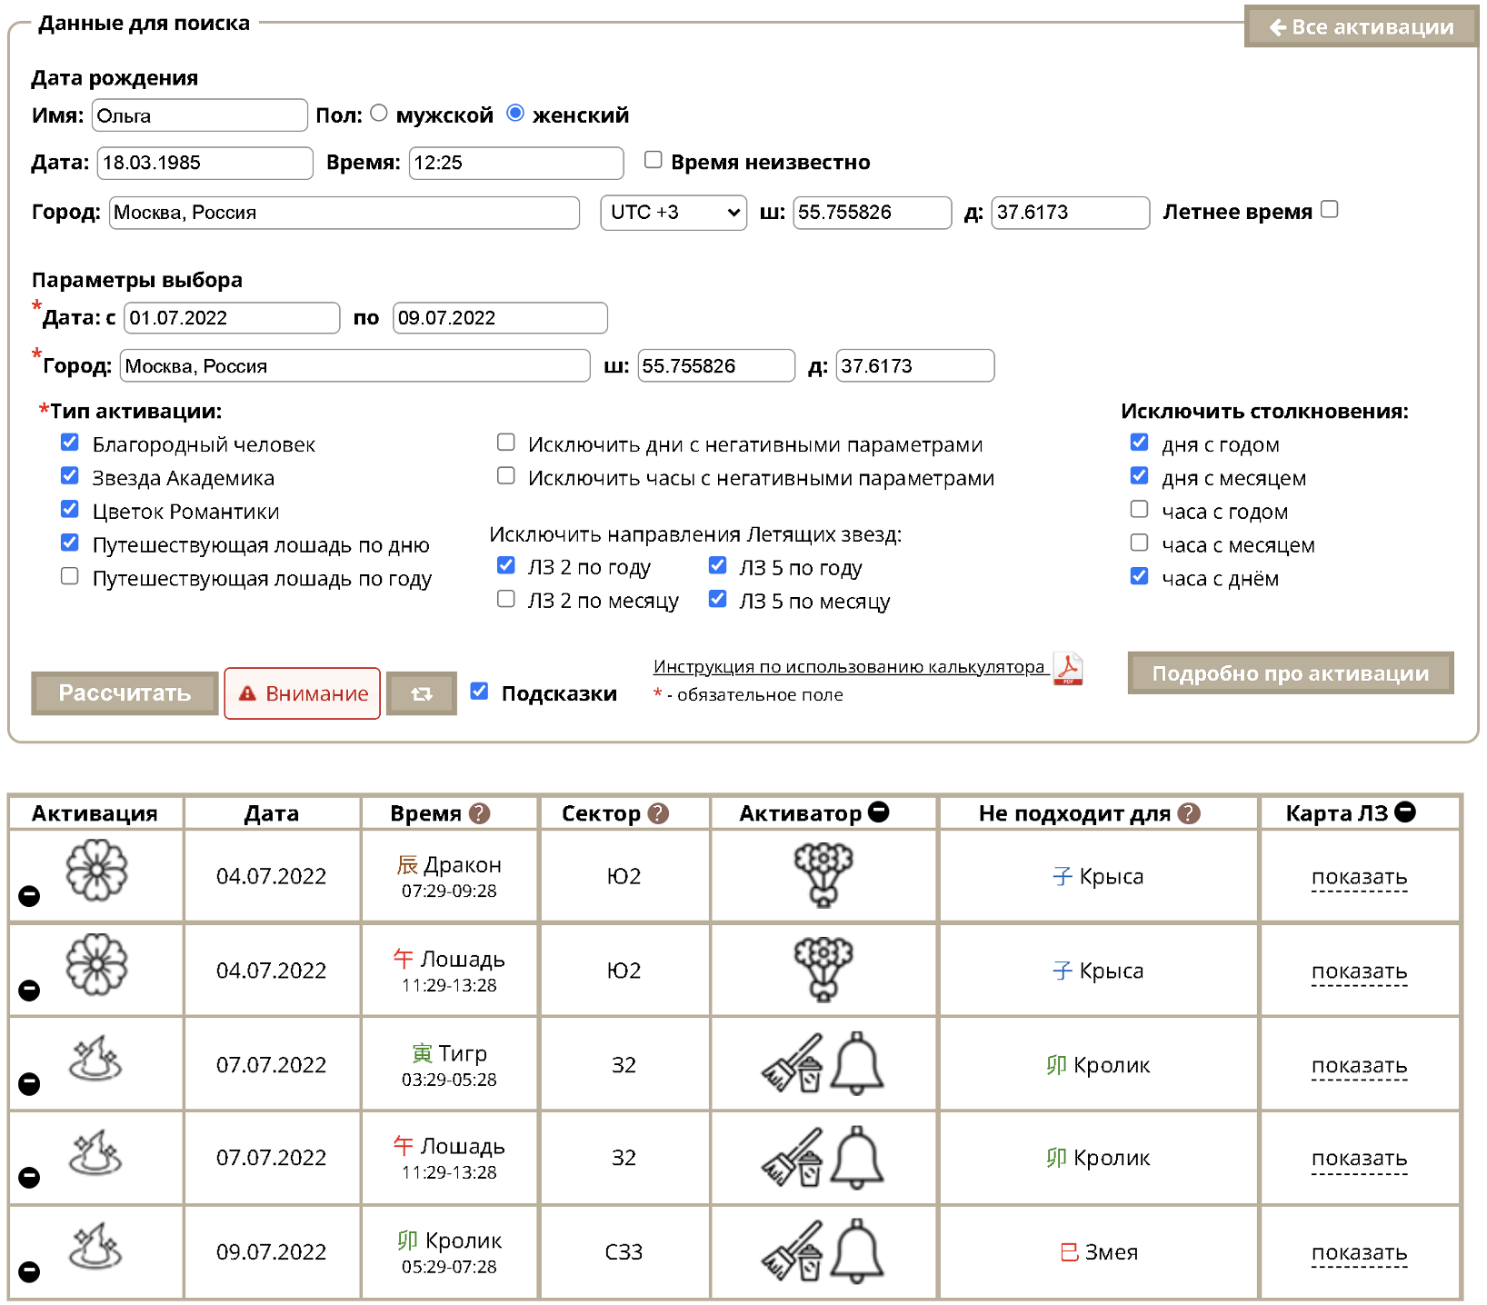Click star activation icon in 09.07.2022 row
1487x1305 pixels.
pos(95,1245)
